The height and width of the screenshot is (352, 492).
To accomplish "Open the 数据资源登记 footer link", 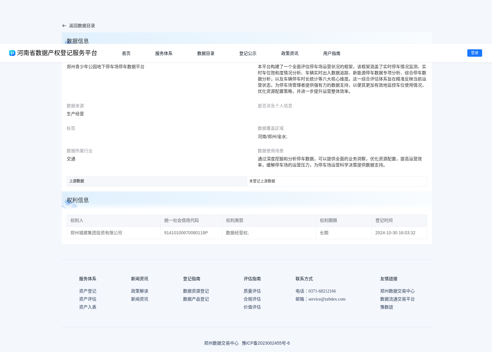I will click(x=196, y=291).
